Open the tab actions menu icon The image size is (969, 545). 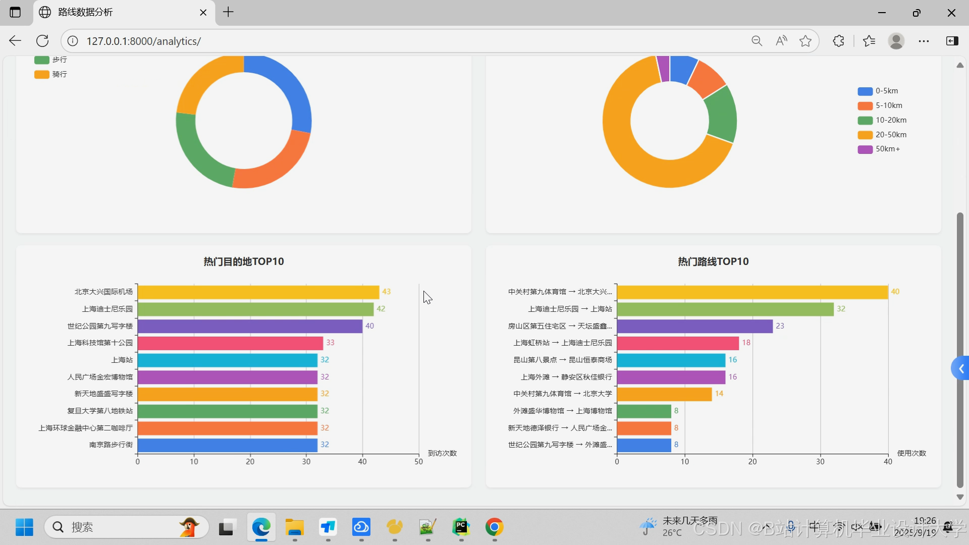pyautogui.click(x=15, y=12)
